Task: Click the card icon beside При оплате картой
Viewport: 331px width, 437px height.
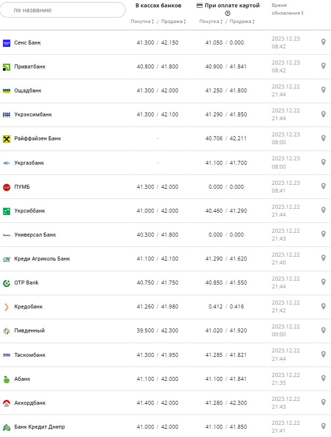Action: click(x=199, y=6)
